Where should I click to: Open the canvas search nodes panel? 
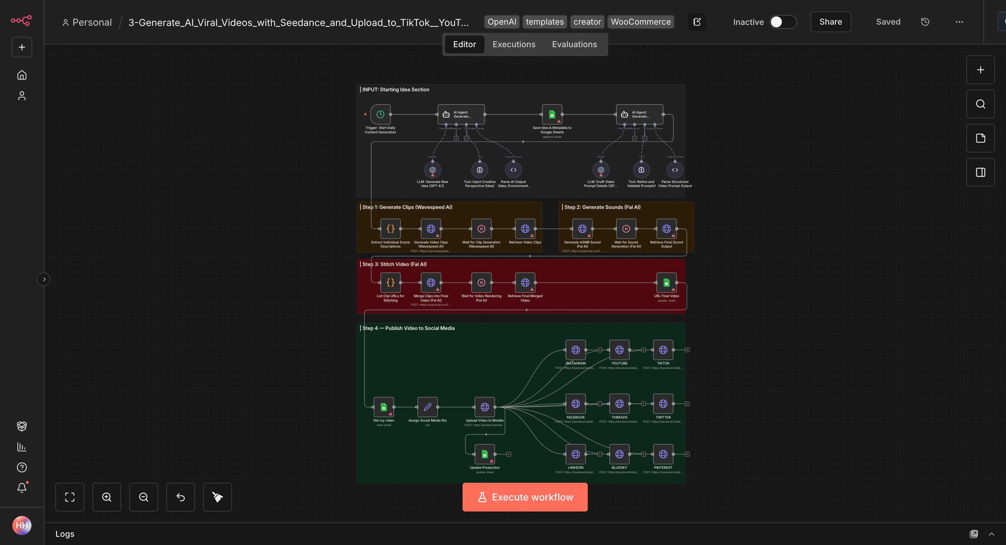coord(980,104)
